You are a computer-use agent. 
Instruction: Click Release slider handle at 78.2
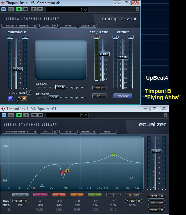point(54,97)
